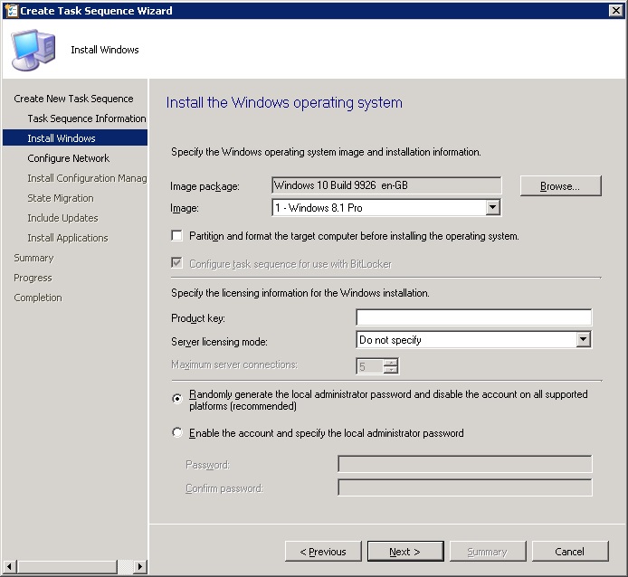This screenshot has height=577, width=628.
Task: Close the Create Task Sequence Wizard window
Action: coord(616,11)
